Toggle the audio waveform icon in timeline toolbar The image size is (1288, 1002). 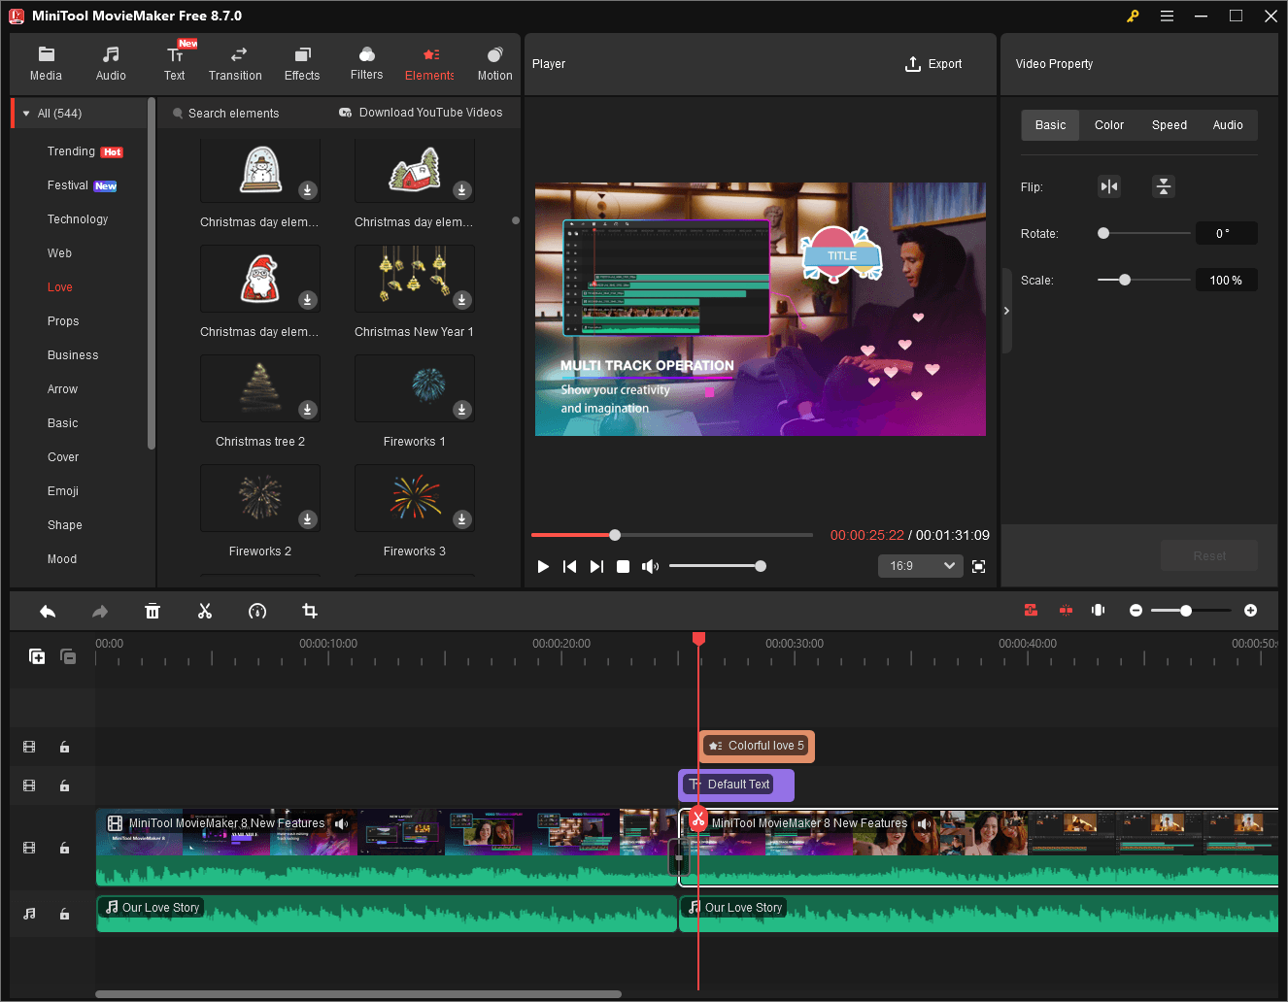[1099, 610]
